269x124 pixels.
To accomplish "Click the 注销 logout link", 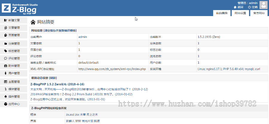I will click(x=255, y=7).
